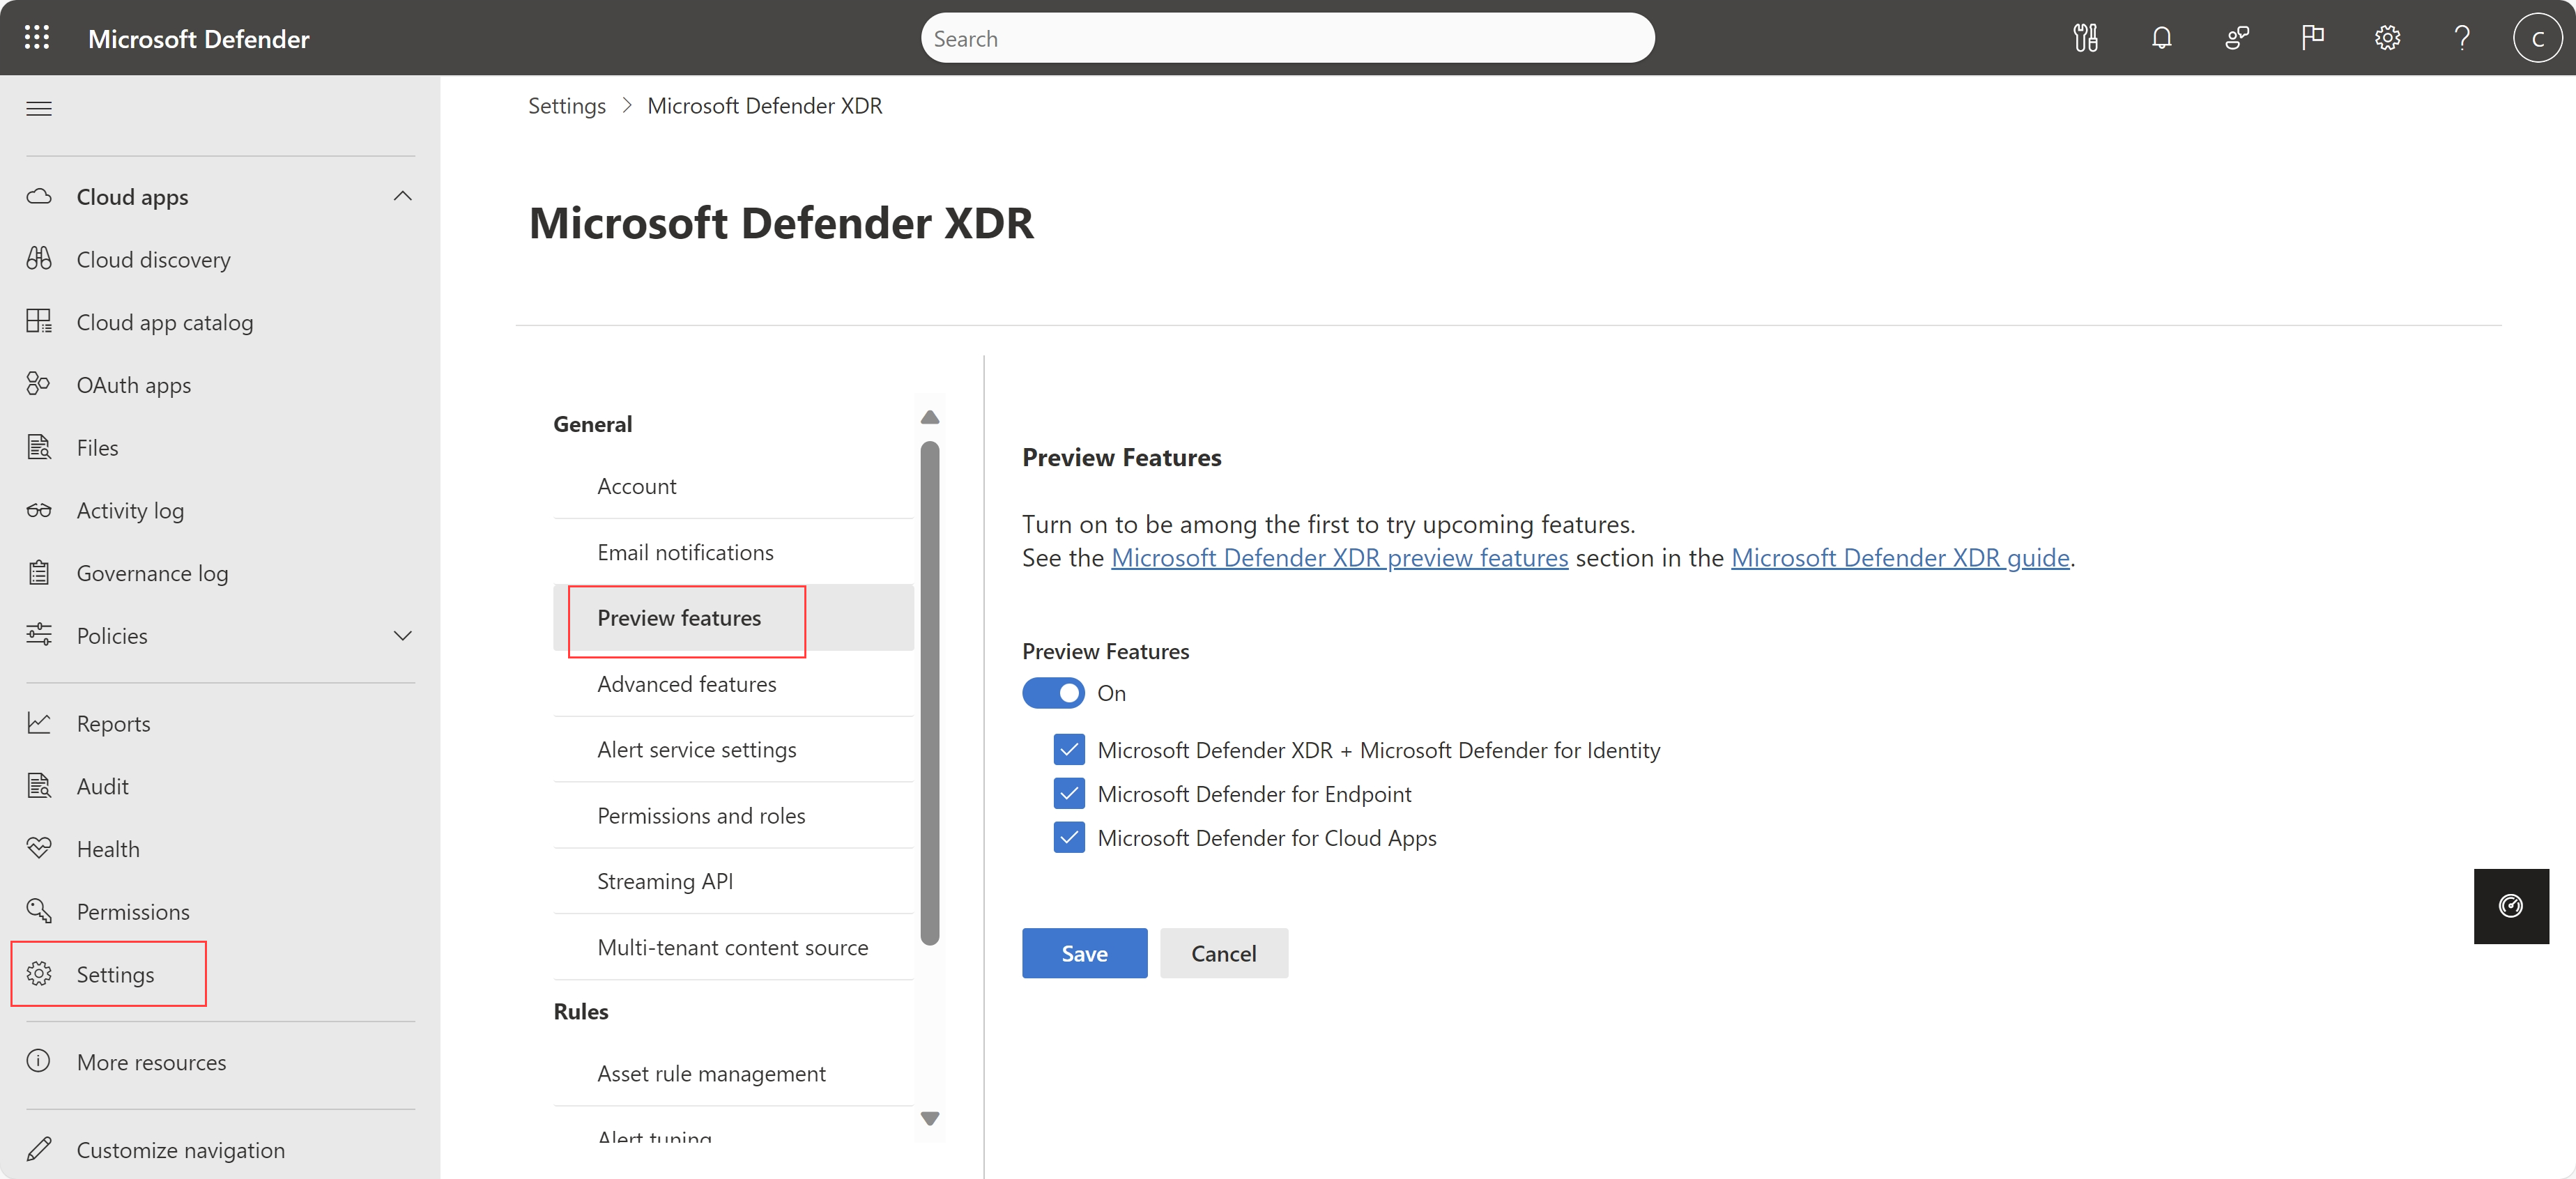This screenshot has width=2576, height=1179.
Task: Uncheck Microsoft Defender for Endpoint checkbox
Action: [x=1068, y=793]
